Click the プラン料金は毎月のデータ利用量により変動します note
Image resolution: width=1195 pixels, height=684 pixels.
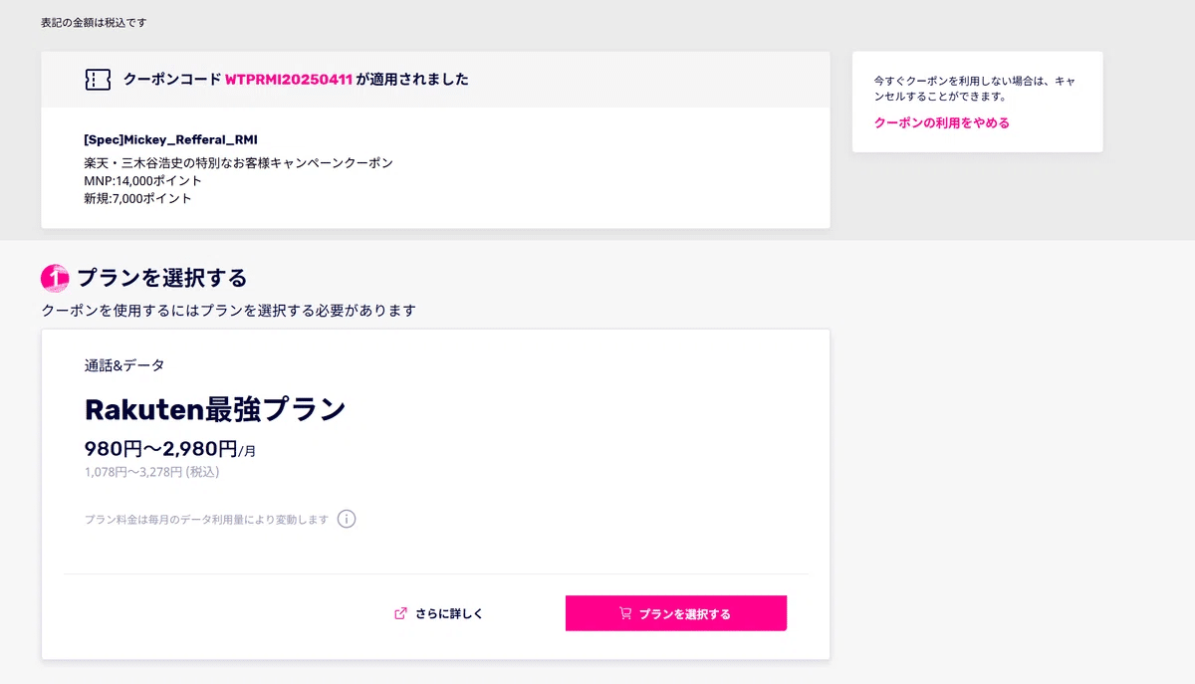tap(206, 520)
